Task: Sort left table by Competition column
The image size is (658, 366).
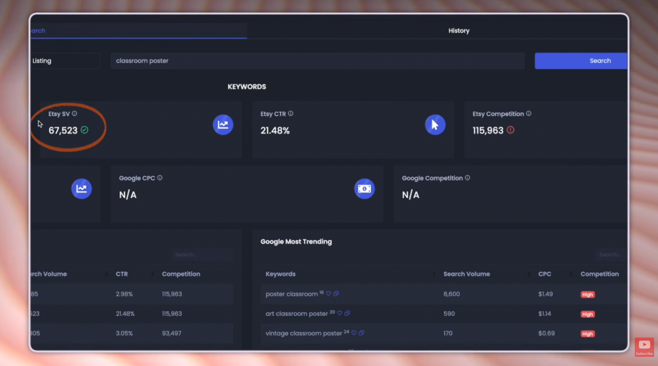Action: 181,274
